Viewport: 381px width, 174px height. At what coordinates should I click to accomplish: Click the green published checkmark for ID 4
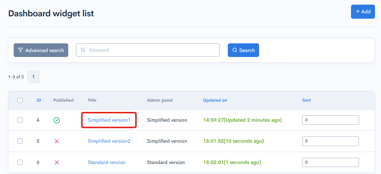pos(57,120)
